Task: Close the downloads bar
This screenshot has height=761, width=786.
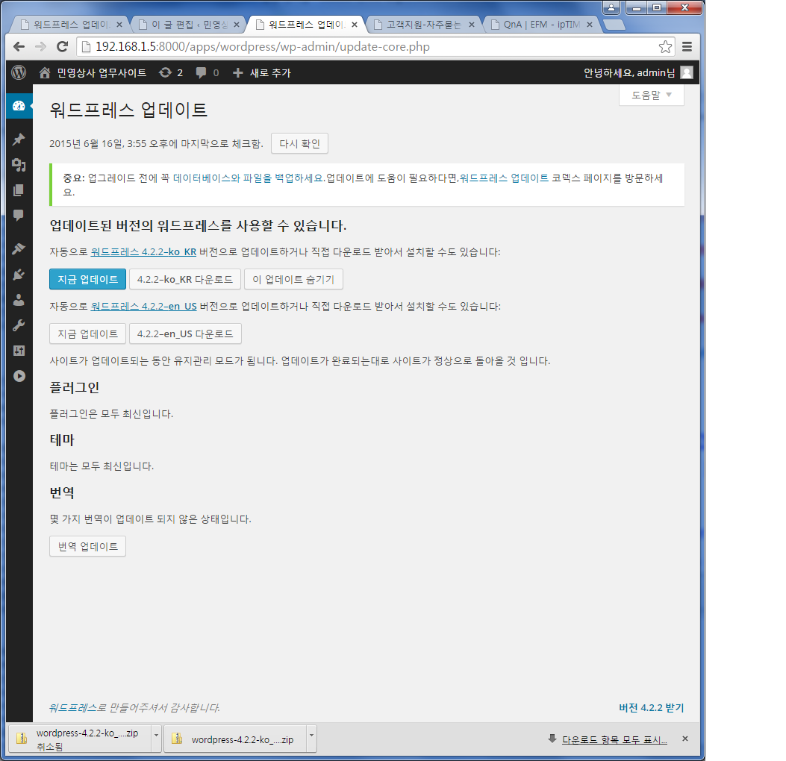Action: (x=685, y=739)
